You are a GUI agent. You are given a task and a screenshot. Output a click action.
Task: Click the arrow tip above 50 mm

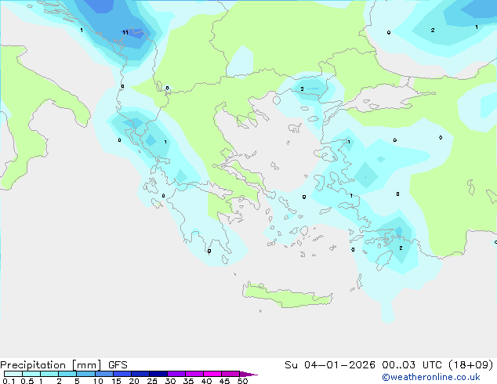(x=248, y=374)
